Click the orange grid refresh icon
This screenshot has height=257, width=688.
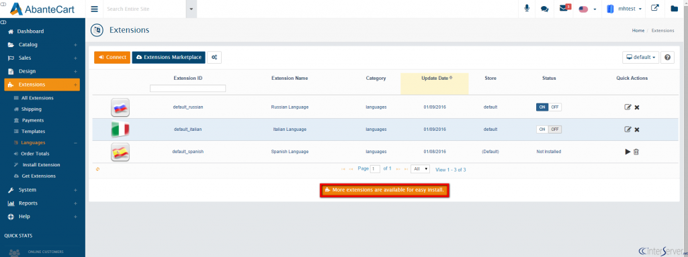coord(97,169)
